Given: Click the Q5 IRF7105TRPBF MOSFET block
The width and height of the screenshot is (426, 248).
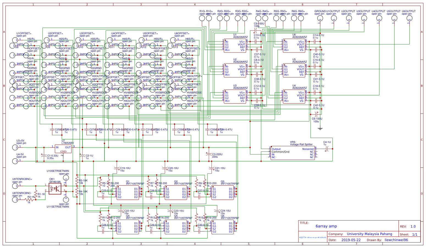Looking at the screenshot, I should [x=176, y=227].
